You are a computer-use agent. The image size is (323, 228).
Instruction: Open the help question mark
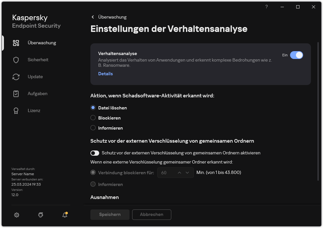pos(266,7)
